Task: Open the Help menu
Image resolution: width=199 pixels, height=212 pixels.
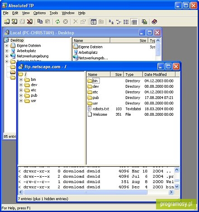Action: pos(82,13)
